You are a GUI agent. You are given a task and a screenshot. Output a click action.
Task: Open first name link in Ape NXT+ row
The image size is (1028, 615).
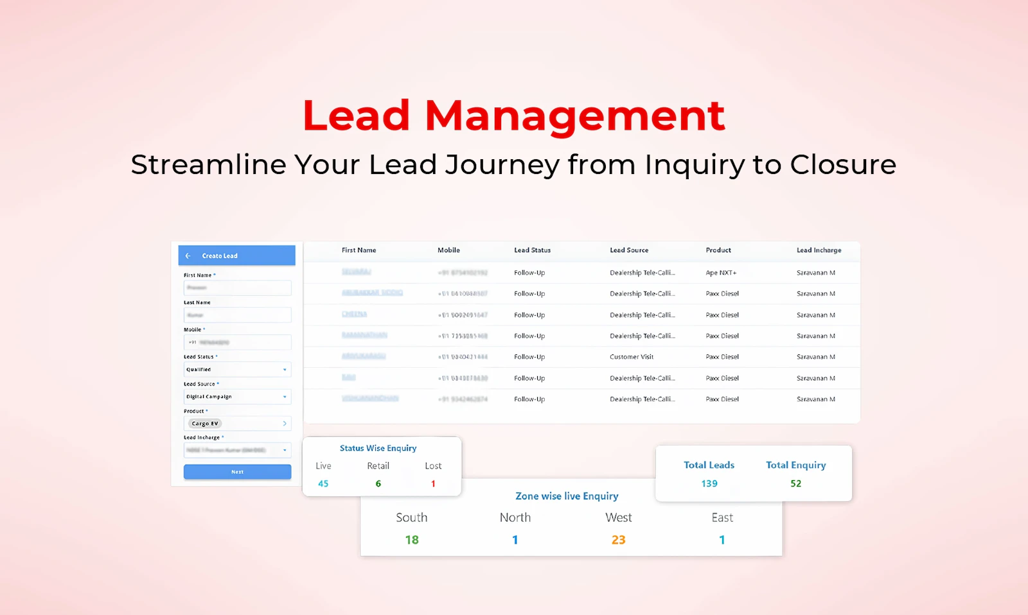tap(356, 272)
